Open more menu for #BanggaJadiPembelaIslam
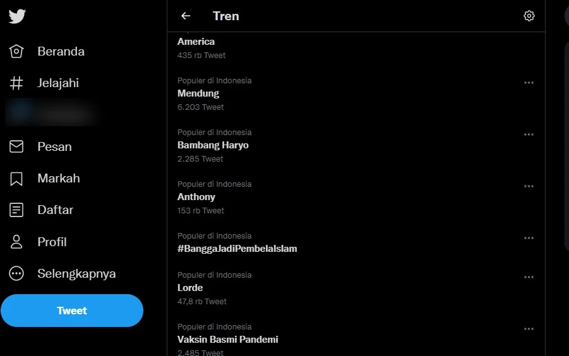Viewport: 569px width, 356px height. click(x=529, y=238)
